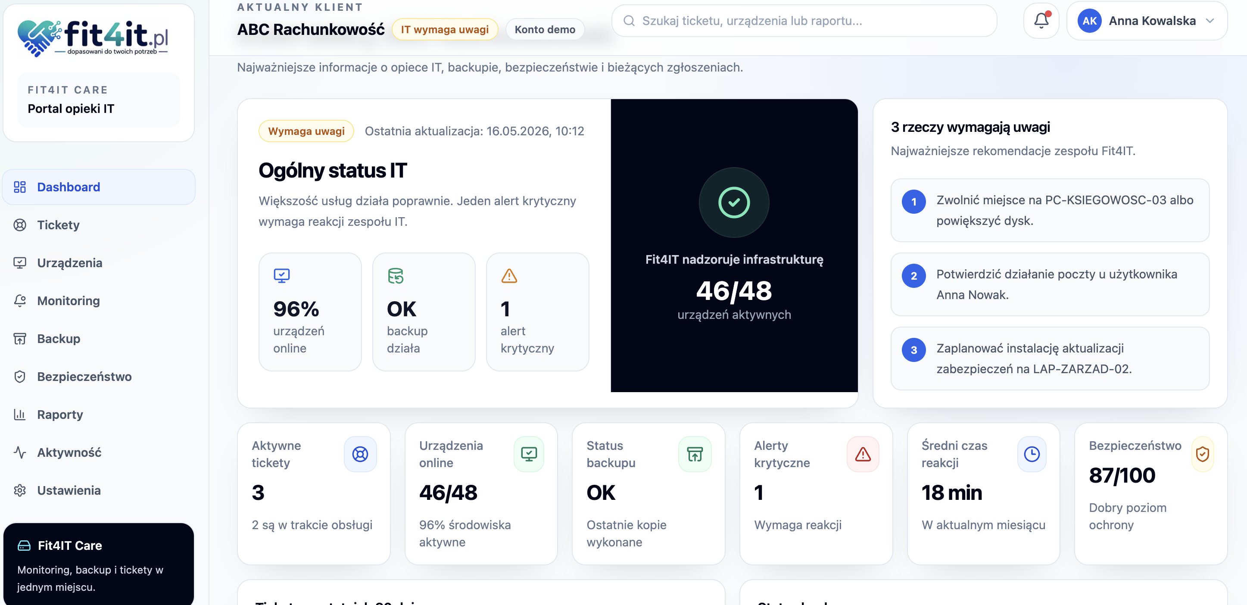Click the Średni czas reakcji clock icon
This screenshot has width=1247, height=605.
coord(1032,454)
